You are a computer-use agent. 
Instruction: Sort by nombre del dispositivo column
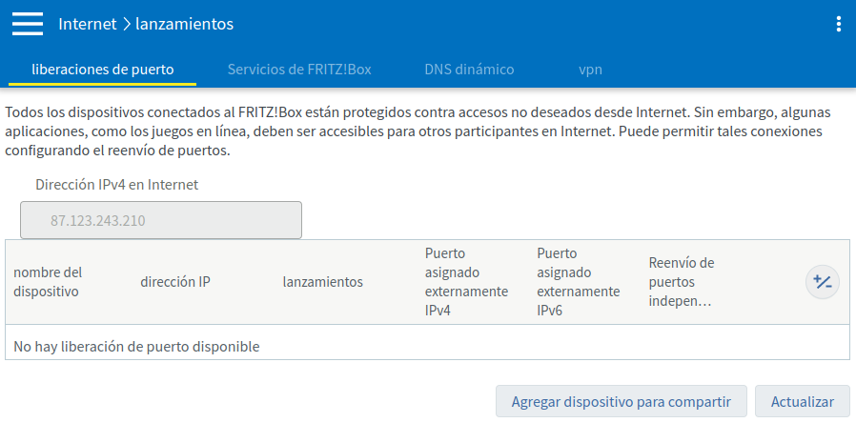[x=48, y=282]
